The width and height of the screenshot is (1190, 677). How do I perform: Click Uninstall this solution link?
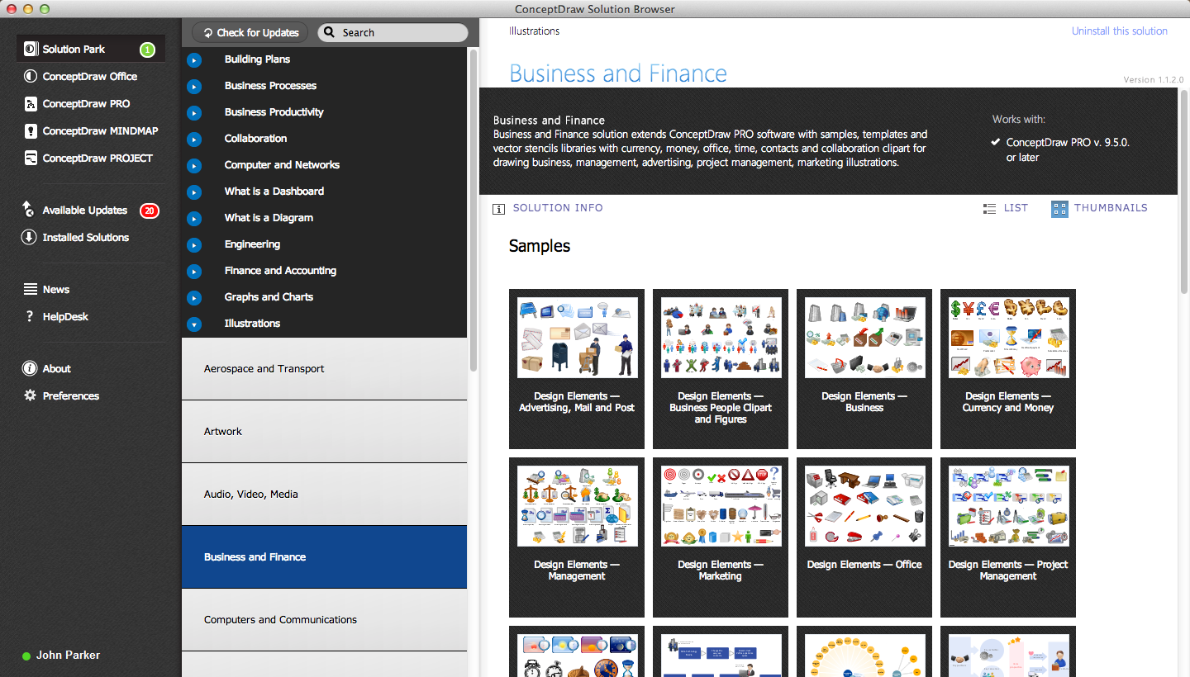(x=1120, y=31)
